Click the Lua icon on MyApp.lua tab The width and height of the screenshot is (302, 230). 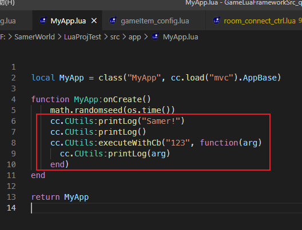tap(43, 21)
